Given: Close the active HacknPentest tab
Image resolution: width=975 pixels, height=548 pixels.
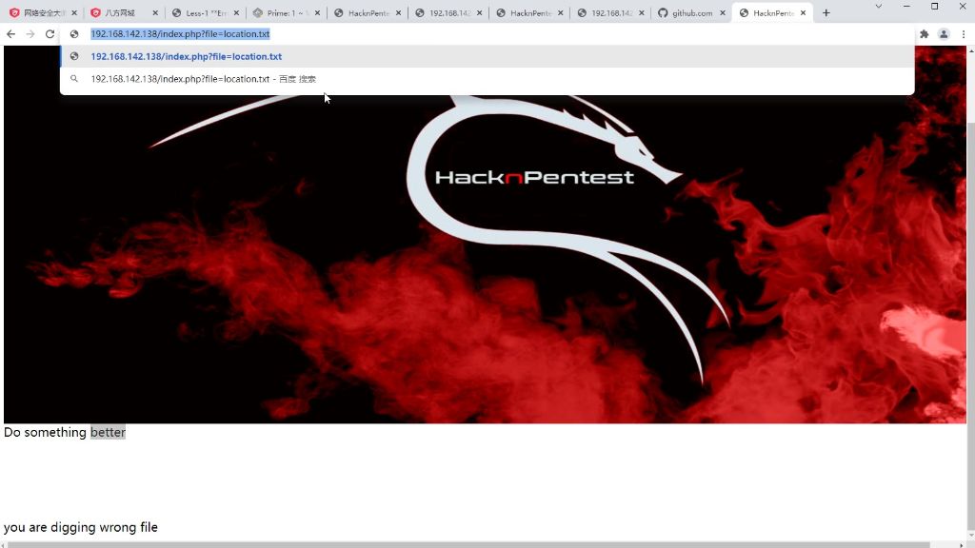Looking at the screenshot, I should point(803,13).
